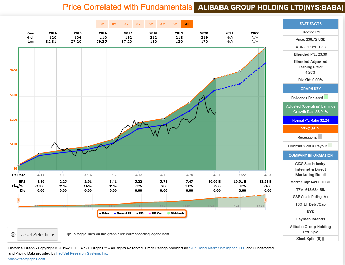345x265 pixels.
Task: Click the 2014 low value 82.81
Action: coord(51,42)
